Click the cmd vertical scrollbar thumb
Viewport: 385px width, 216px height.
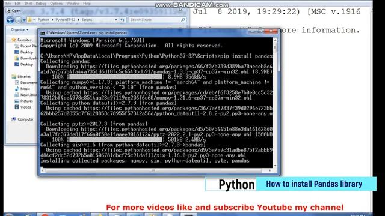(276, 47)
